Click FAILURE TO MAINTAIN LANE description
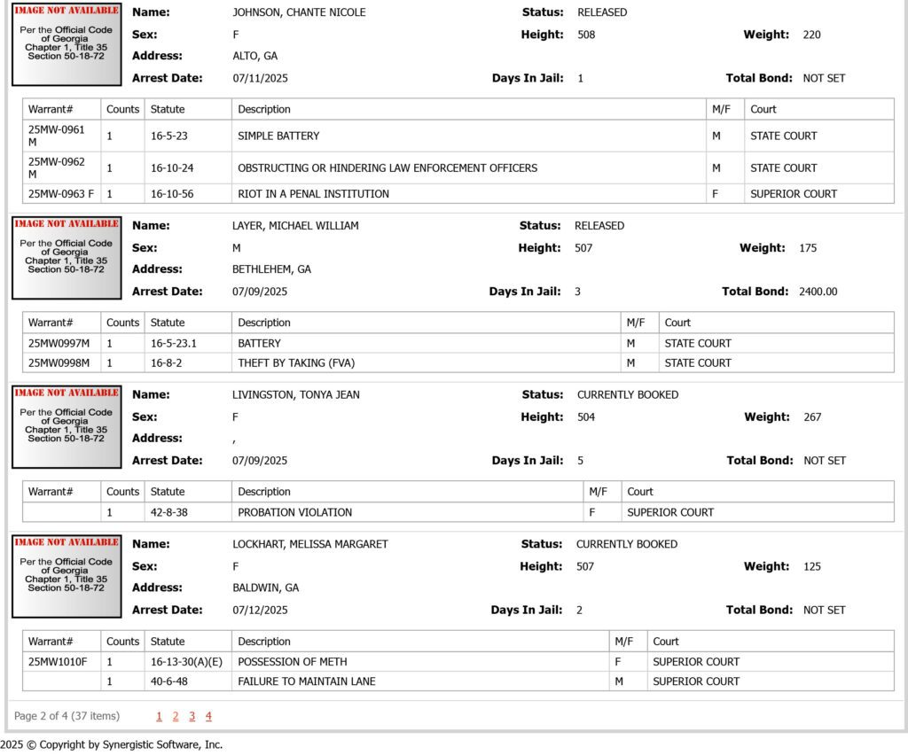This screenshot has width=908, height=755. (x=306, y=681)
